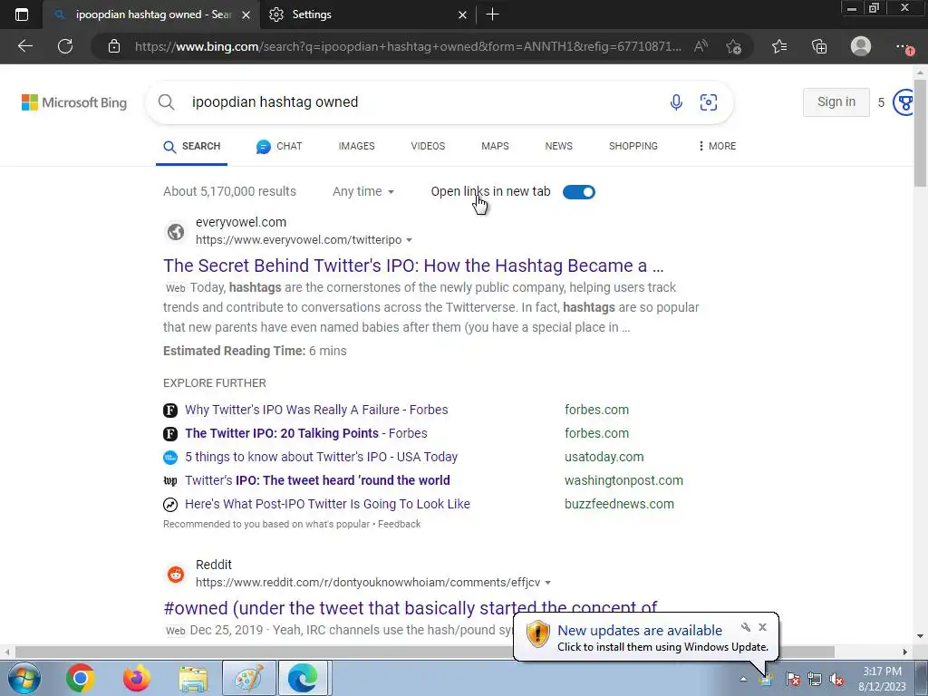Close the ipoopdian hashtag owned tab
This screenshot has width=928, height=696.
(246, 14)
